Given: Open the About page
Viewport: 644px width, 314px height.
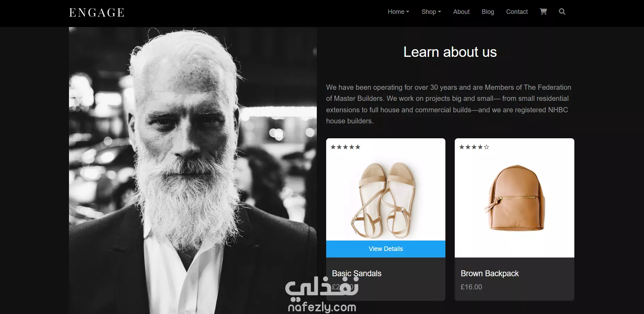Looking at the screenshot, I should coord(461,12).
